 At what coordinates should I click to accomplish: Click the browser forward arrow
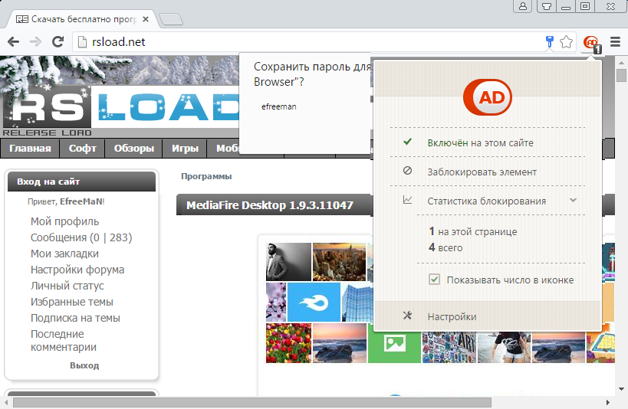[x=35, y=41]
